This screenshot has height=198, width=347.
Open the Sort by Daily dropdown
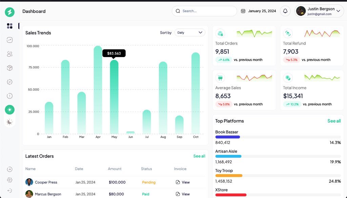tap(190, 32)
